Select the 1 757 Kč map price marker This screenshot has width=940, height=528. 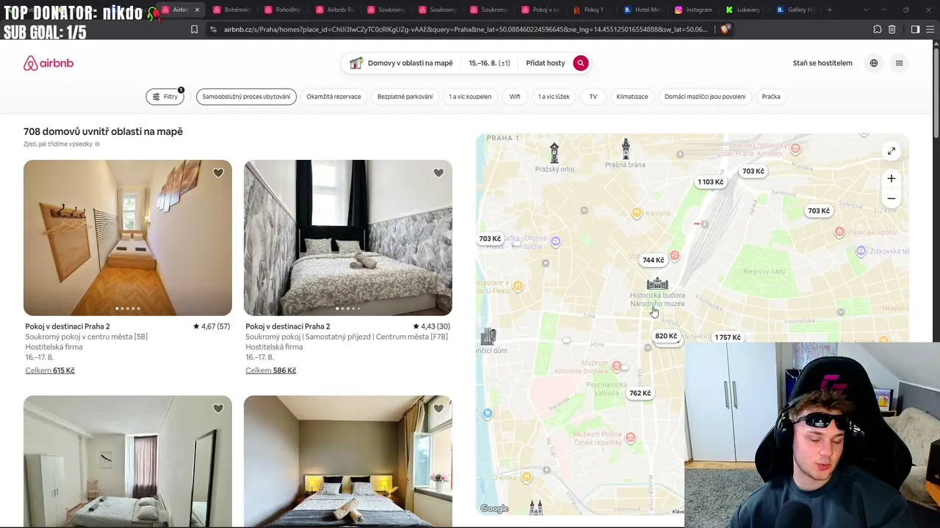[728, 337]
